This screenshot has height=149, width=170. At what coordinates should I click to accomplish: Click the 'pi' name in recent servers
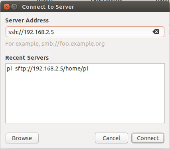pyautogui.click(x=9, y=69)
